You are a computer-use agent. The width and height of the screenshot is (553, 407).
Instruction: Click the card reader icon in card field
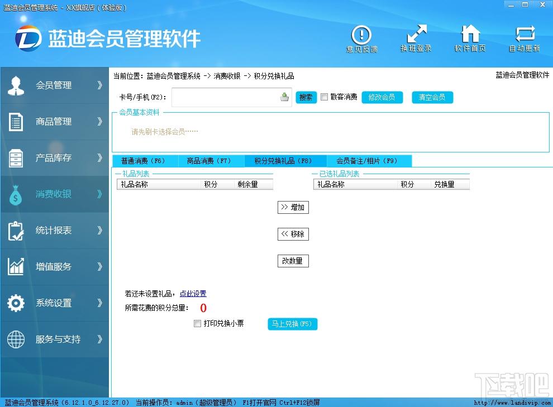(x=284, y=97)
